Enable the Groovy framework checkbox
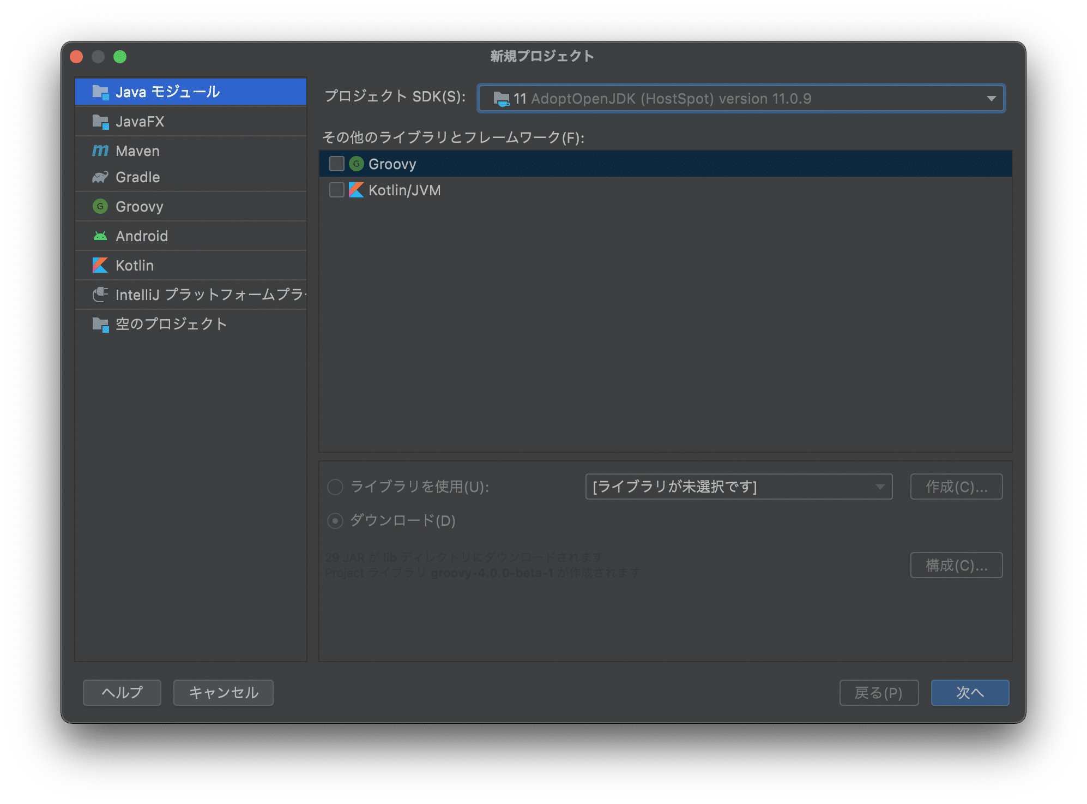The width and height of the screenshot is (1087, 804). click(337, 164)
